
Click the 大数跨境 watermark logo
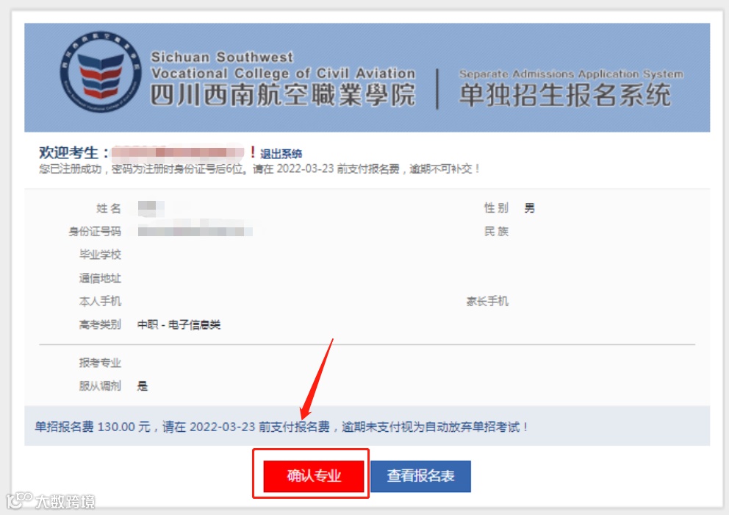tap(51, 500)
